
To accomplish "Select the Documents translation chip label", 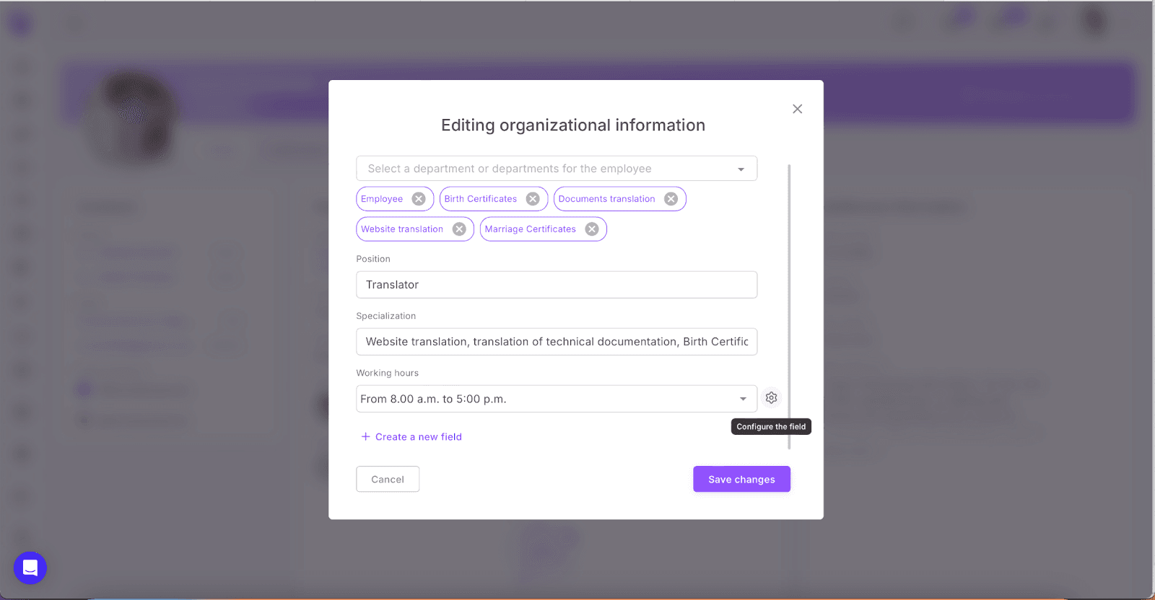I will pyautogui.click(x=606, y=199).
